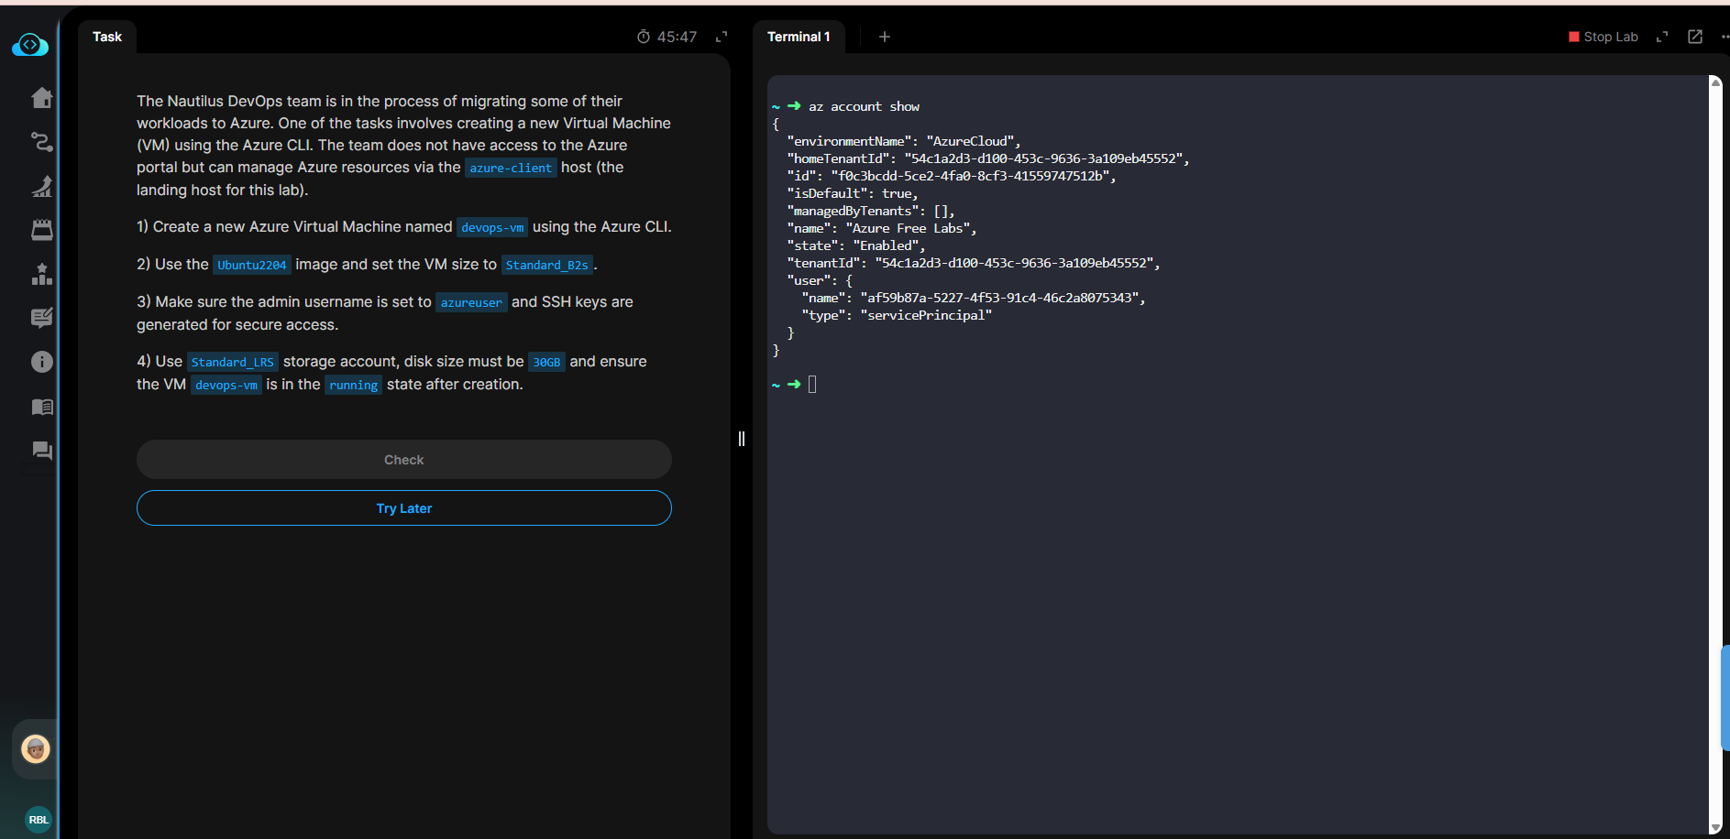
Task: Stop the lab session
Action: 1603,37
